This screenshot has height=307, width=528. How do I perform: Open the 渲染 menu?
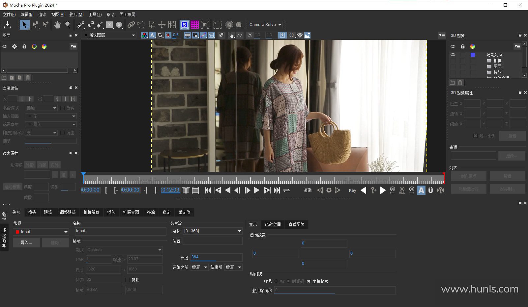(x=42, y=14)
